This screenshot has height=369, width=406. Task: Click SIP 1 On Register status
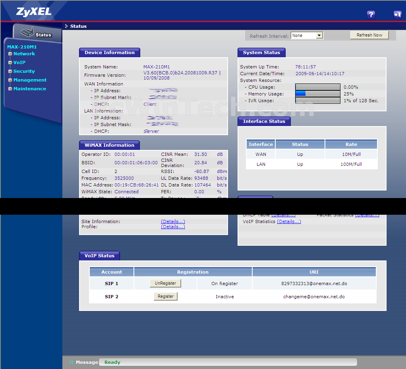click(x=224, y=284)
